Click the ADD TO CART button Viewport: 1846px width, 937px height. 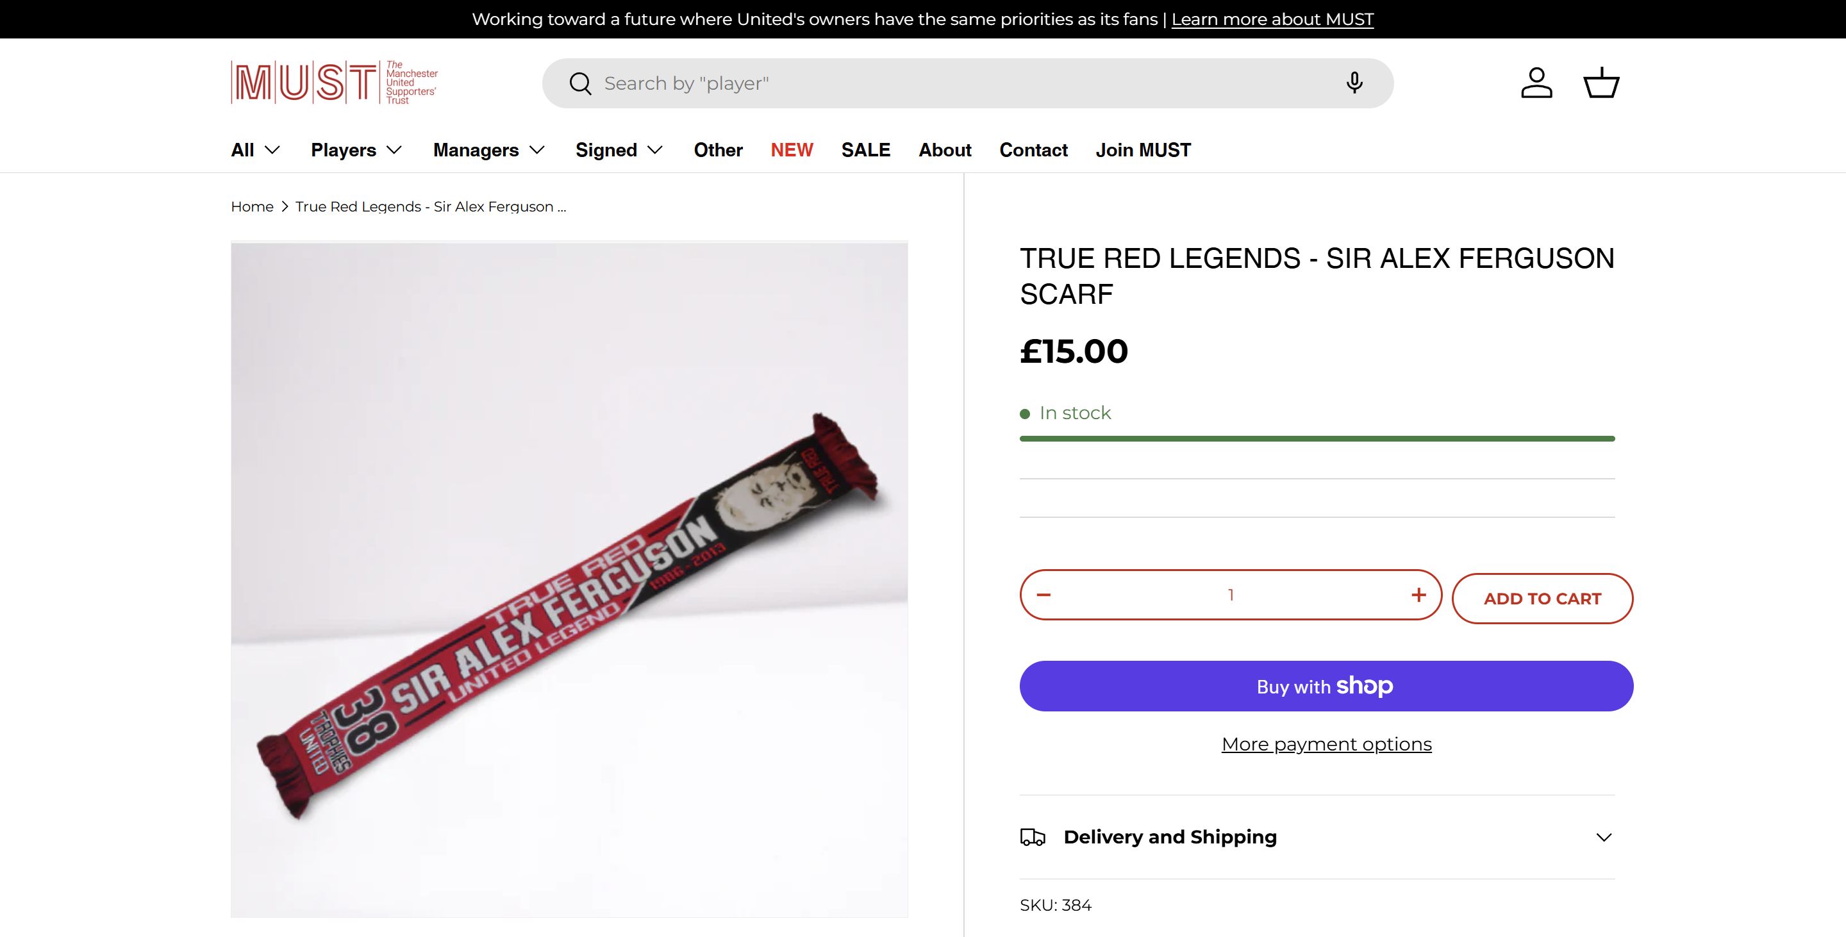1542,598
